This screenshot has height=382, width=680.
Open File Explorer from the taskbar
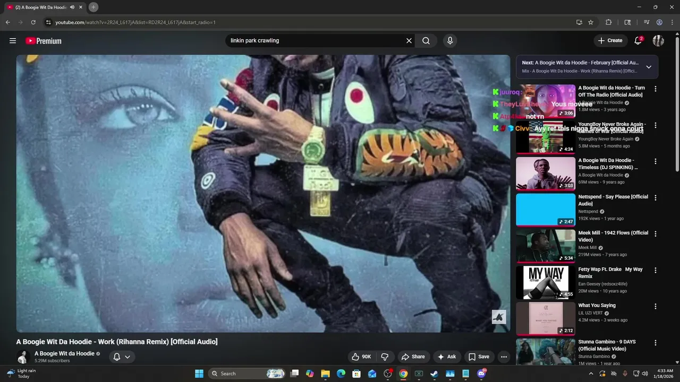326,374
